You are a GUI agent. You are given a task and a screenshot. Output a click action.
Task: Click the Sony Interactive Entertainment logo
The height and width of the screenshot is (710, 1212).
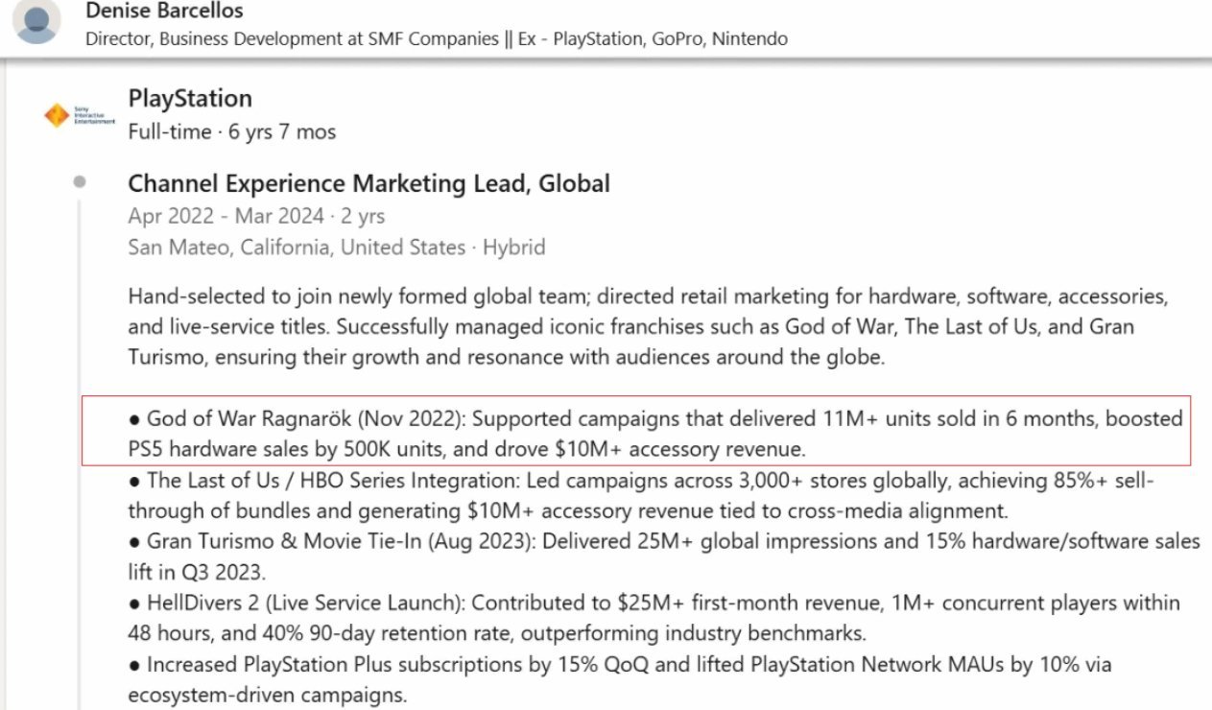pos(80,116)
